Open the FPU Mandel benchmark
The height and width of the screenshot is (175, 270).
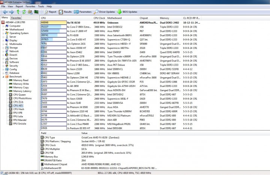tap(20, 120)
